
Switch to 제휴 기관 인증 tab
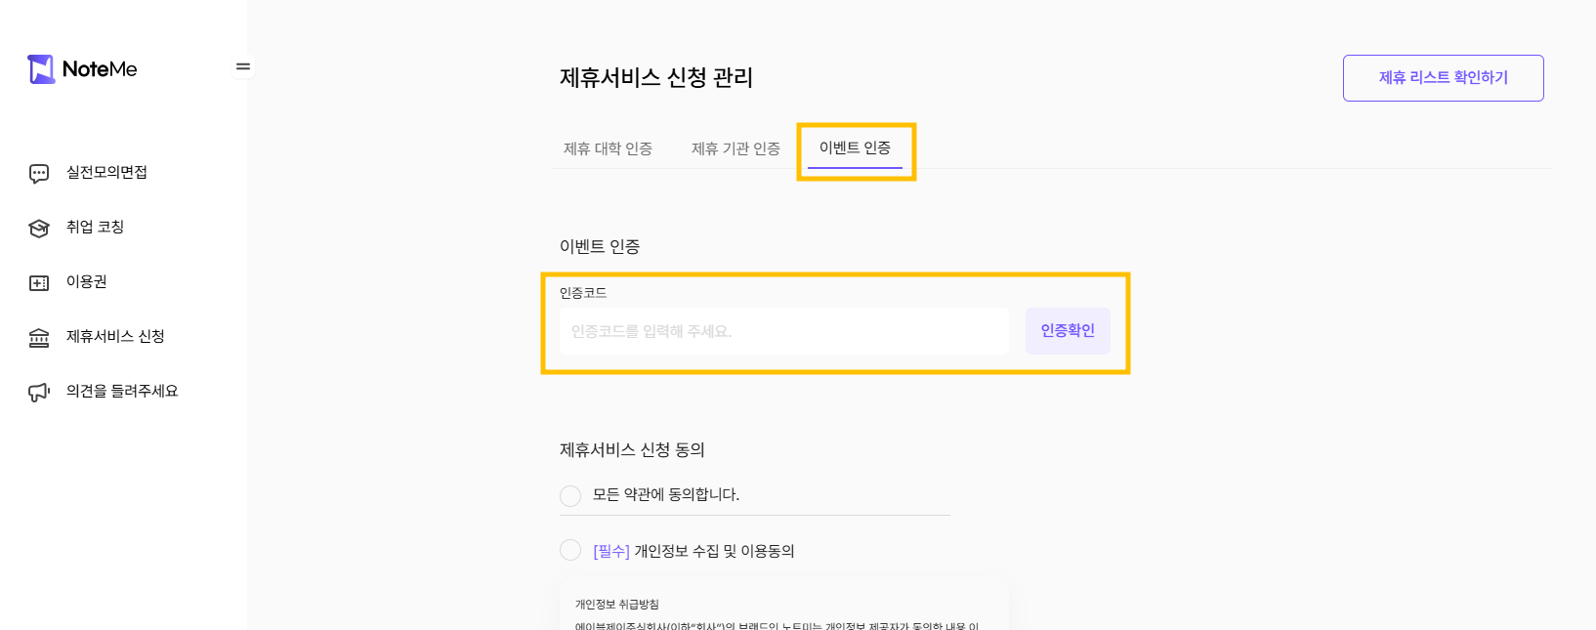(735, 148)
